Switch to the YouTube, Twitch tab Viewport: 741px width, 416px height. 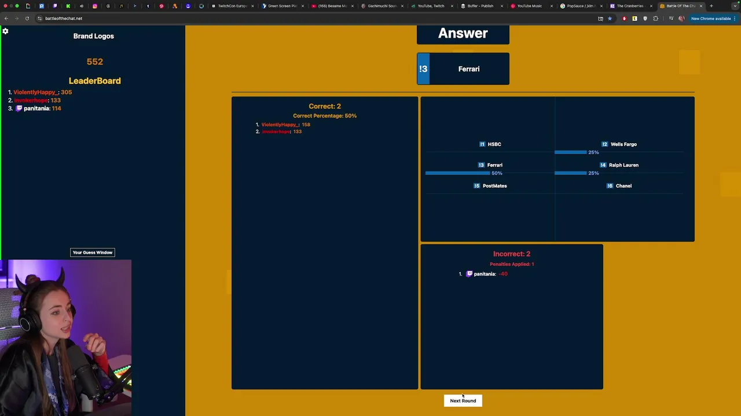pos(432,6)
